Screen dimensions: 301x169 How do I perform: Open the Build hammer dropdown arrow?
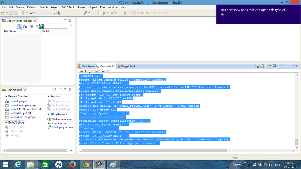click(27, 13)
